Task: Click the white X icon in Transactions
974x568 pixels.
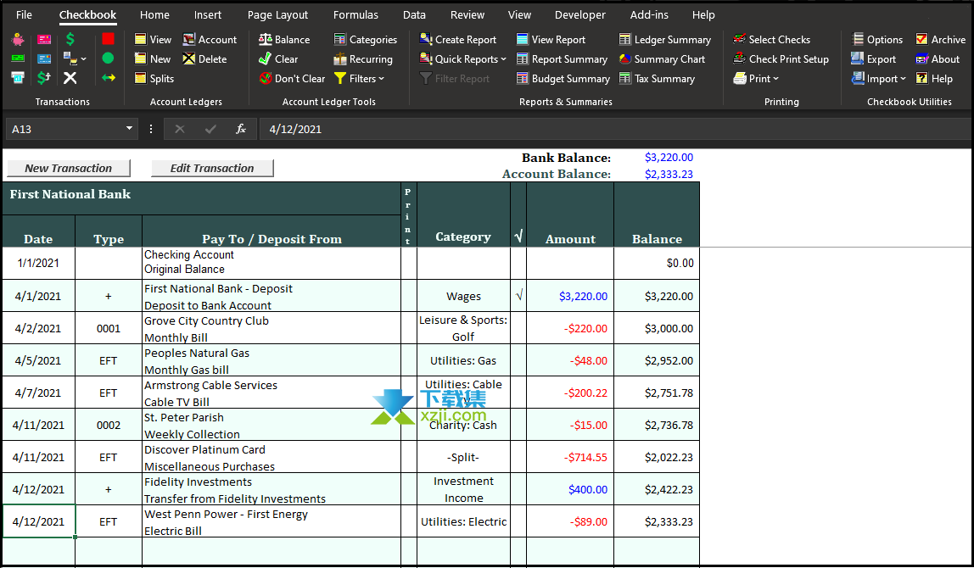Action: [70, 78]
